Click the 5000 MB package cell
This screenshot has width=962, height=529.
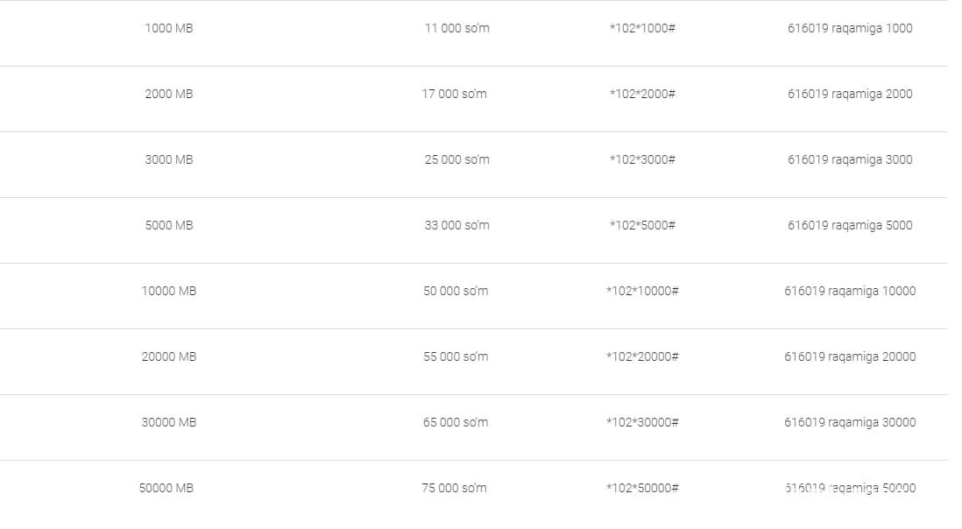[169, 225]
